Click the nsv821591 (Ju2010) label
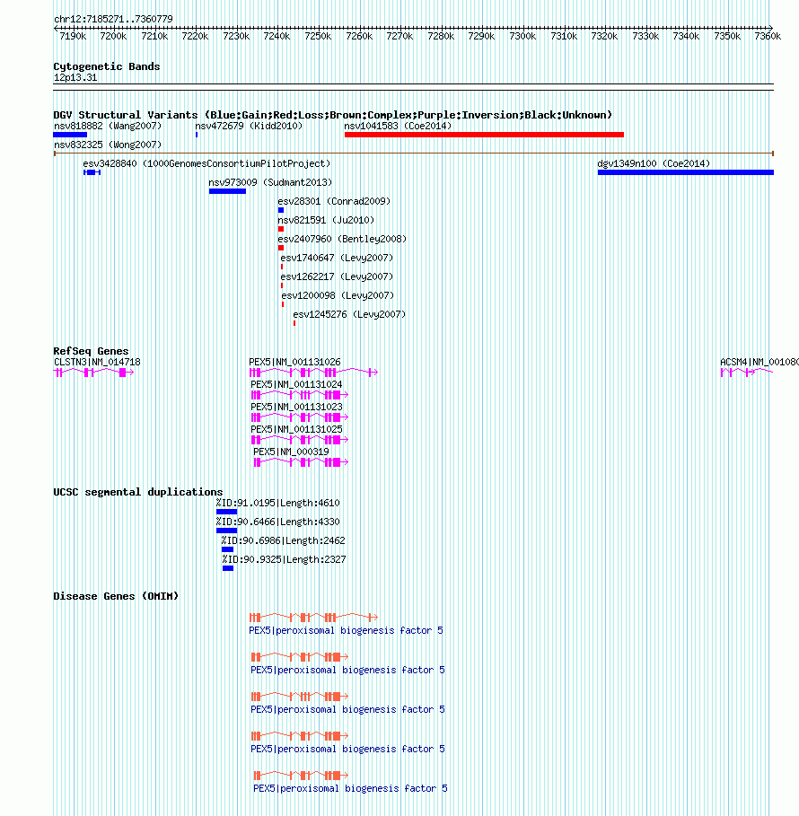 326,220
